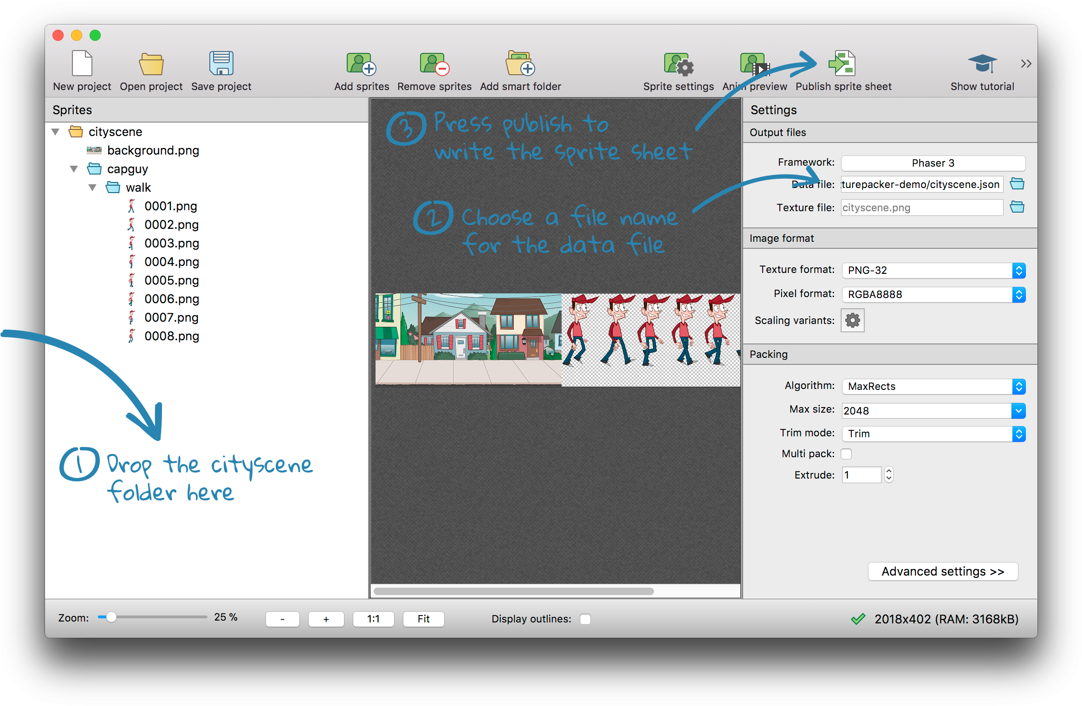This screenshot has width=1082, height=706.
Task: Expand the Algorithm MaxRects dropdown
Action: [x=933, y=386]
